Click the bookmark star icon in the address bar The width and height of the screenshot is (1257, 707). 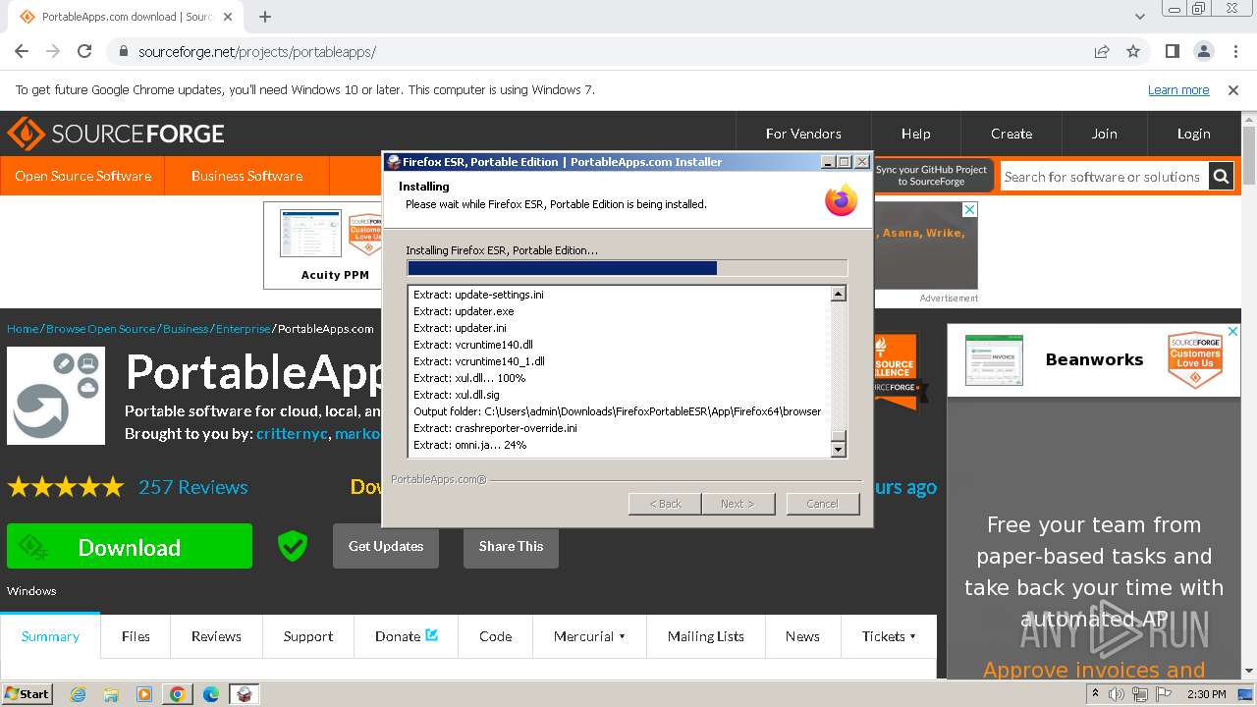click(1133, 51)
